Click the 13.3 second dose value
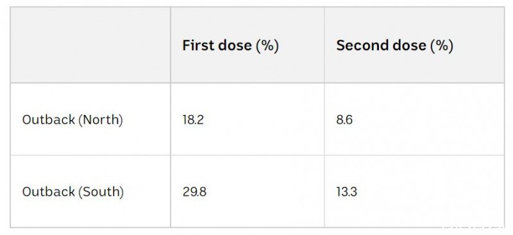Screen dimensions: 513x235 click(x=346, y=192)
